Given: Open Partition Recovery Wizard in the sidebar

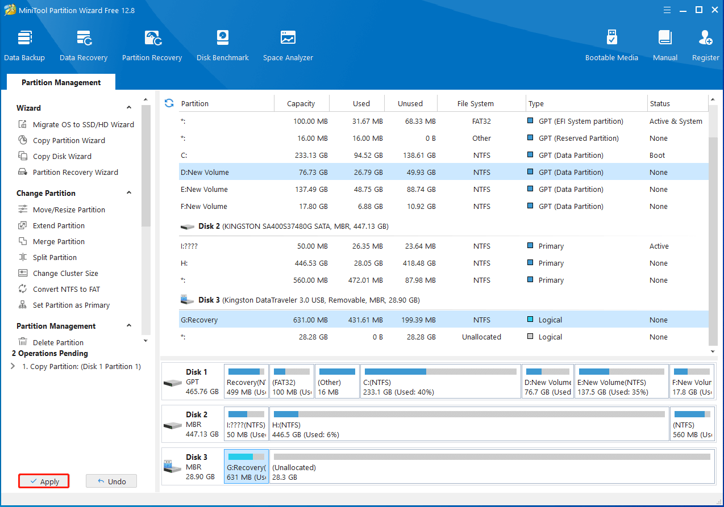Looking at the screenshot, I should [68, 172].
